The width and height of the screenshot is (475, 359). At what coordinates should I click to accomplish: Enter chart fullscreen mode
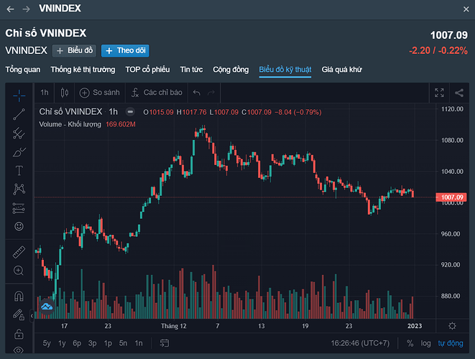point(440,93)
